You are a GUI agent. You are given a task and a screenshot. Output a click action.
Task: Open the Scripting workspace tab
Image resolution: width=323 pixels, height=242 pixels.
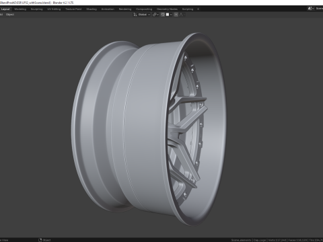(x=188, y=9)
